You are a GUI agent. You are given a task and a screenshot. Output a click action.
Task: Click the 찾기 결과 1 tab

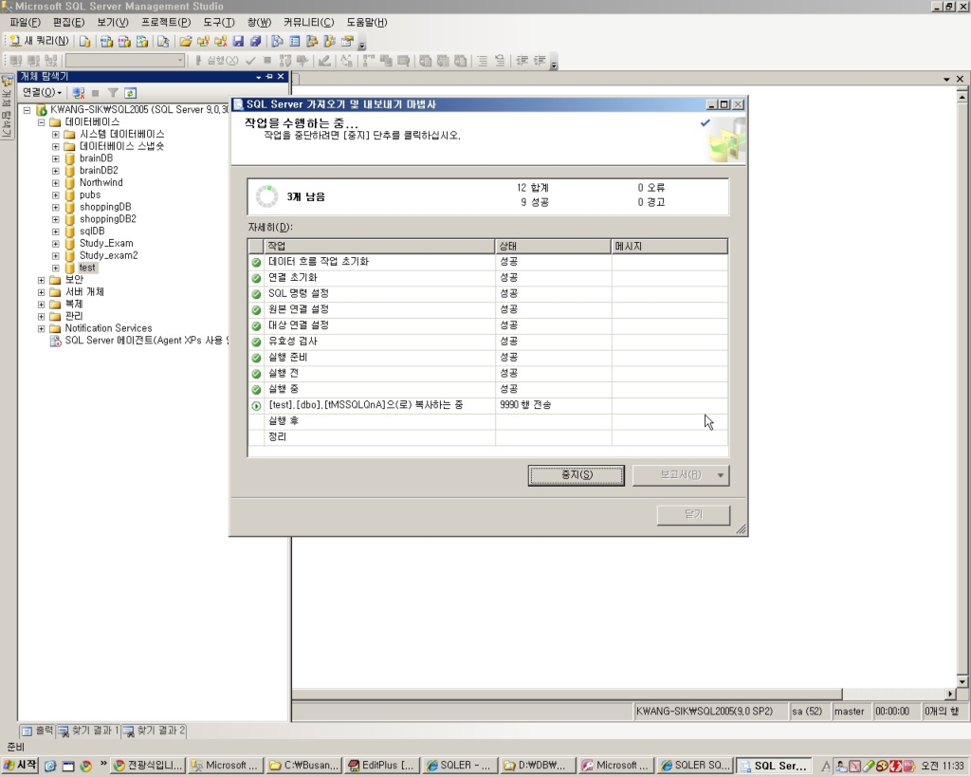88,731
